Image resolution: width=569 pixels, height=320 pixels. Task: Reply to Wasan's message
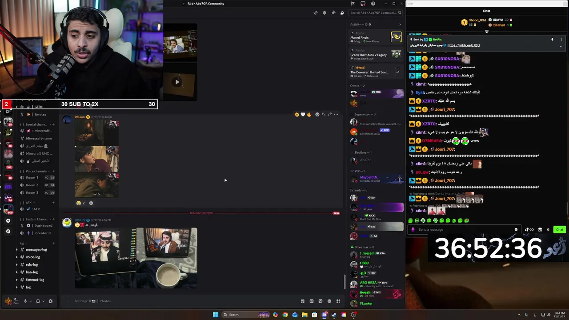coord(323,115)
